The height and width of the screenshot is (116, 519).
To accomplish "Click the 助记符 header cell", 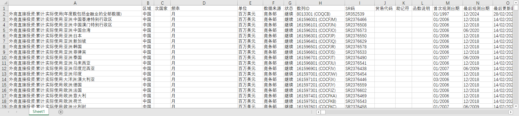I will 404,8.
